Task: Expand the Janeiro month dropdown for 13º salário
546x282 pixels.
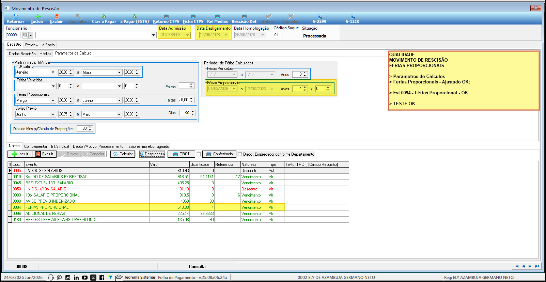Action: 53,72
